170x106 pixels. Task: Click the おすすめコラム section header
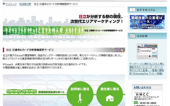(147, 10)
